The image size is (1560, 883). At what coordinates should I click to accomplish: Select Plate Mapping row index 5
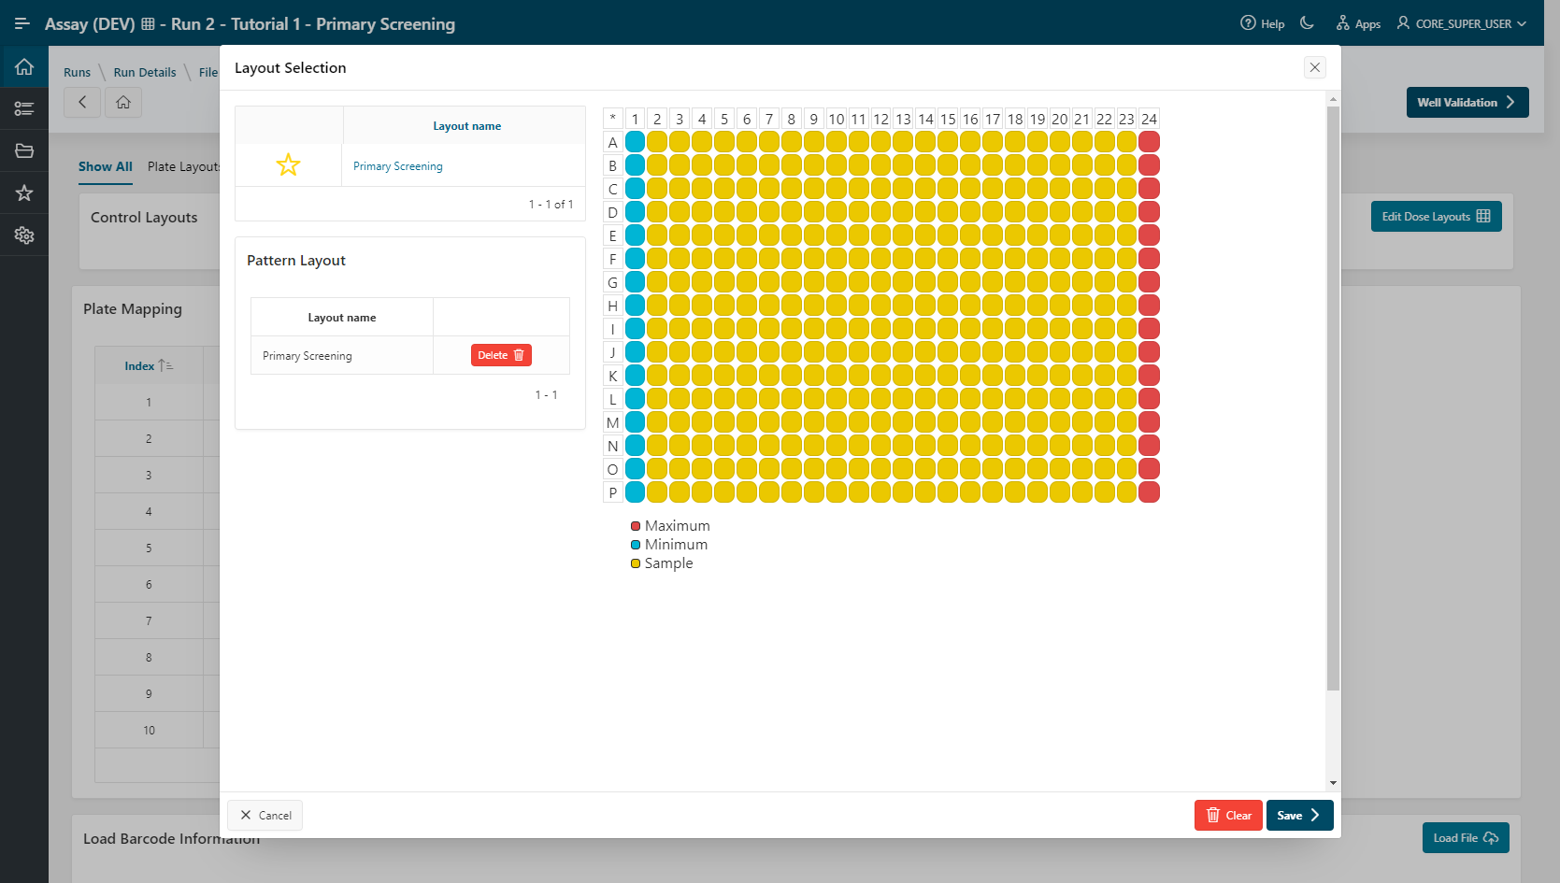point(149,548)
